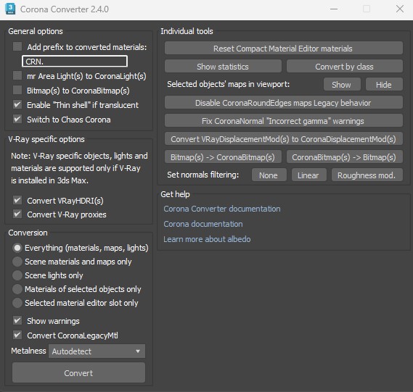Open the Metalness Autodetect dropdown

click(97, 351)
